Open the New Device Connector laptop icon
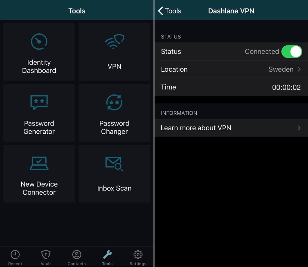The height and width of the screenshot is (267, 308). pyautogui.click(x=39, y=163)
